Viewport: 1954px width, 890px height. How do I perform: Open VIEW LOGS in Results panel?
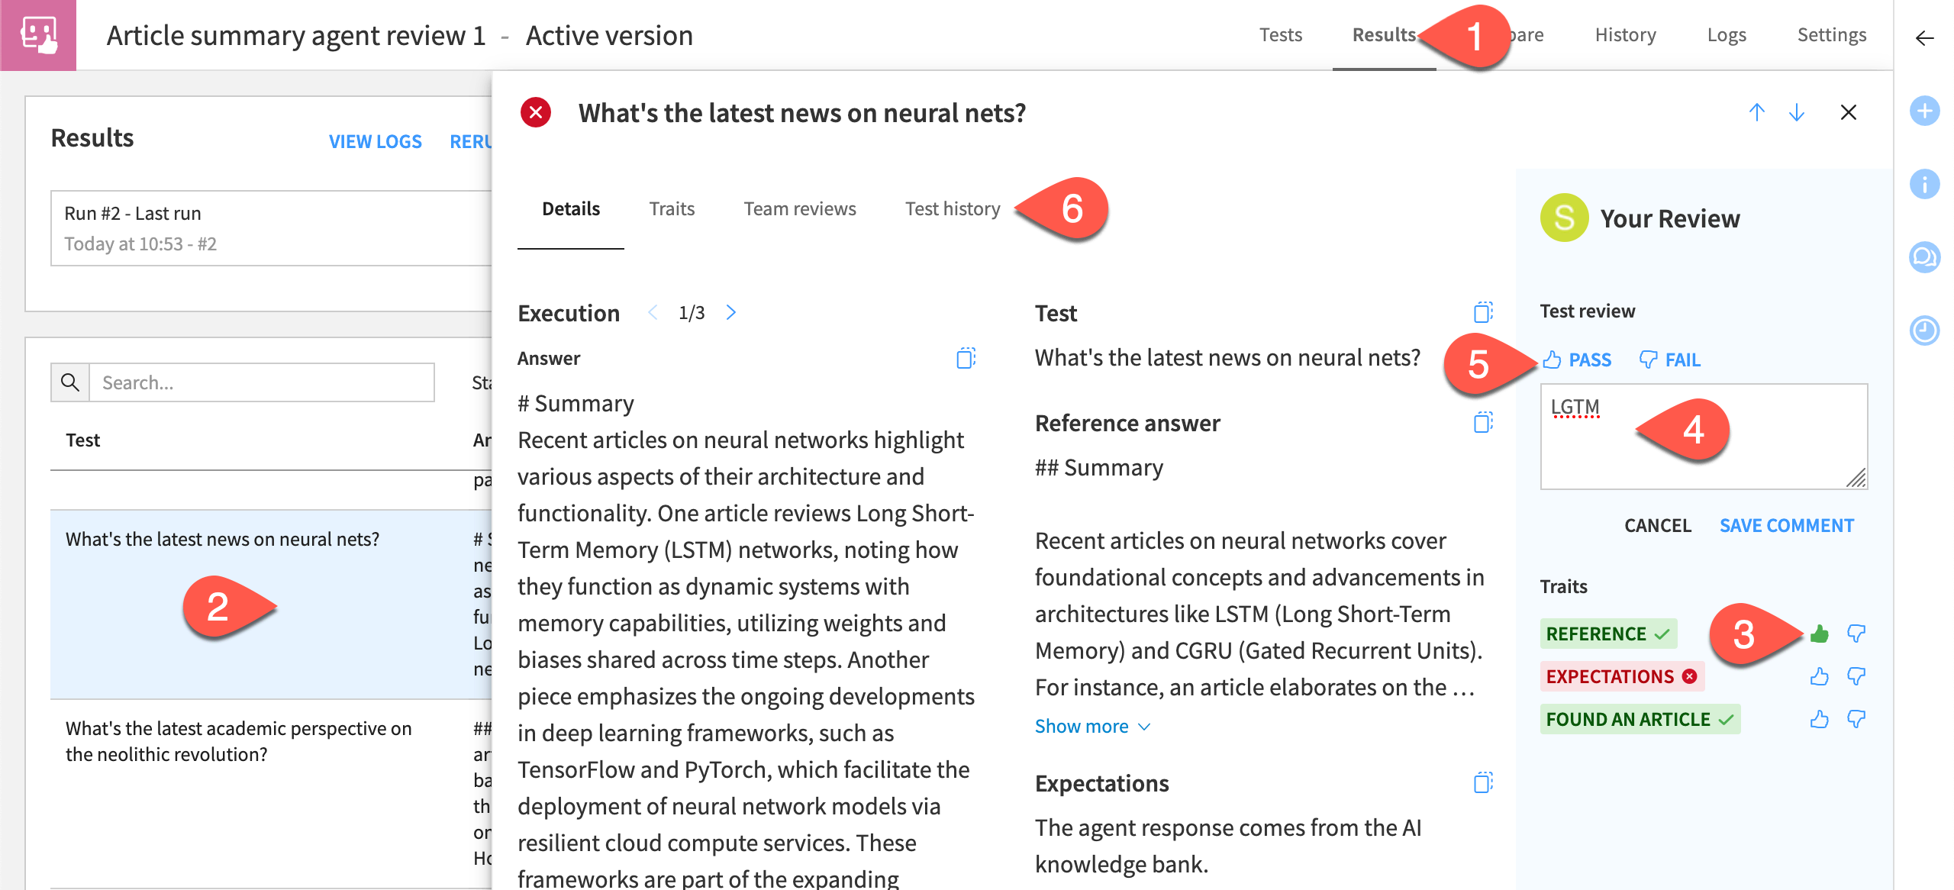[375, 141]
